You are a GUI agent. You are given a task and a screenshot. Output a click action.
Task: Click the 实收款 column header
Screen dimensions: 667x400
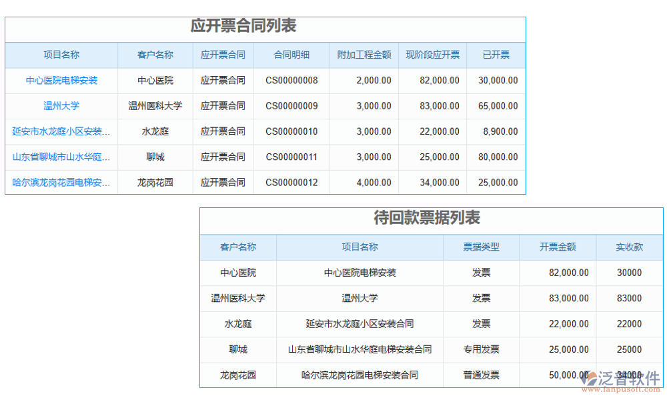coord(626,247)
